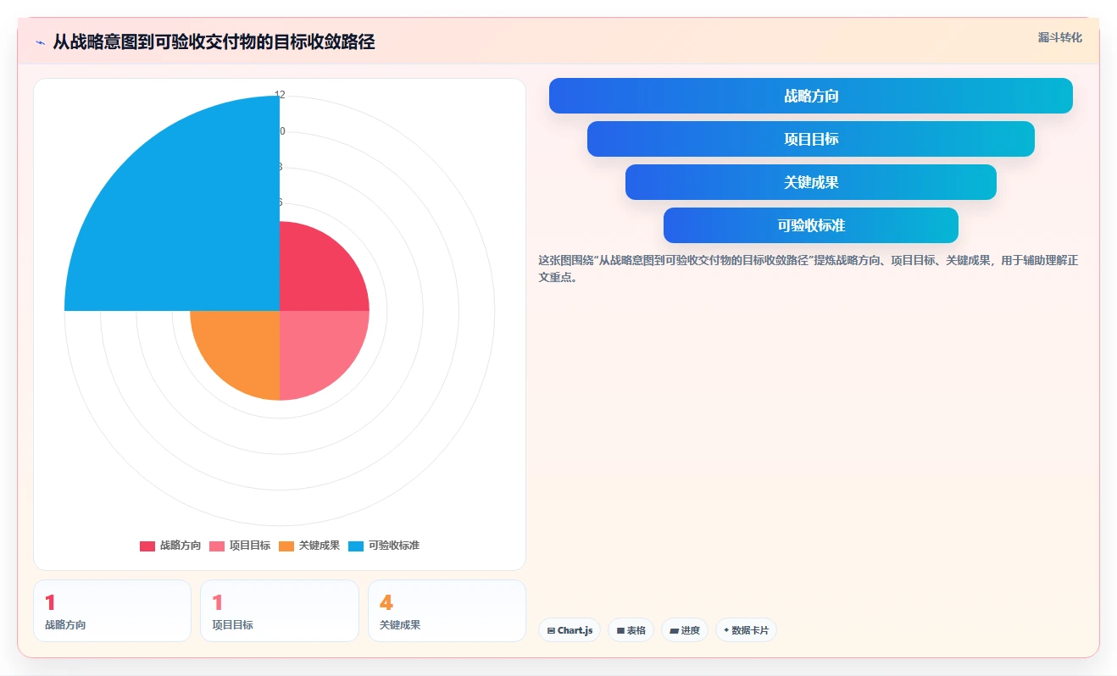Select the 可验收标准 funnel bar
The height and width of the screenshot is (676, 1117).
(811, 225)
